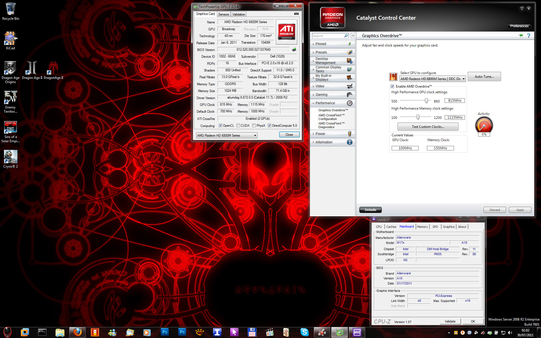Click Close button in GPU-Z
The height and width of the screenshot is (338, 541).
[x=289, y=135]
